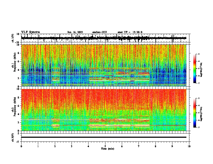The height and width of the screenshot is (164, 213).
Task: Click the "-7" label below the ch.2 color scale
Action: click(198, 128)
